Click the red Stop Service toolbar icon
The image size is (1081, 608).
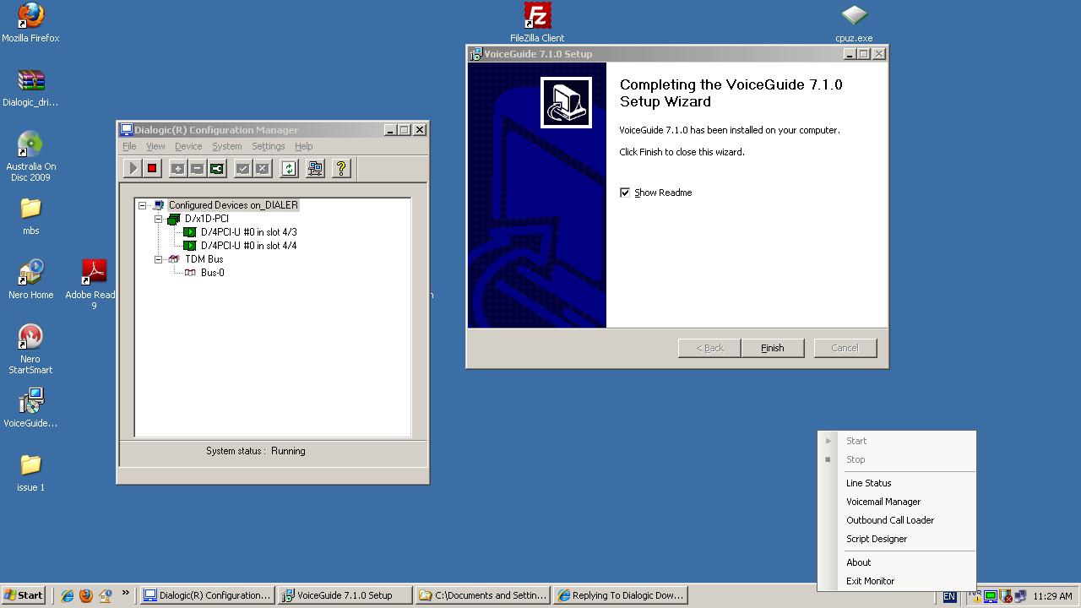point(152,169)
